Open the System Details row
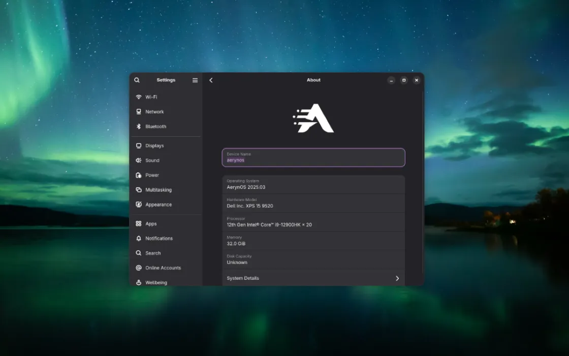569x356 pixels. pos(313,278)
